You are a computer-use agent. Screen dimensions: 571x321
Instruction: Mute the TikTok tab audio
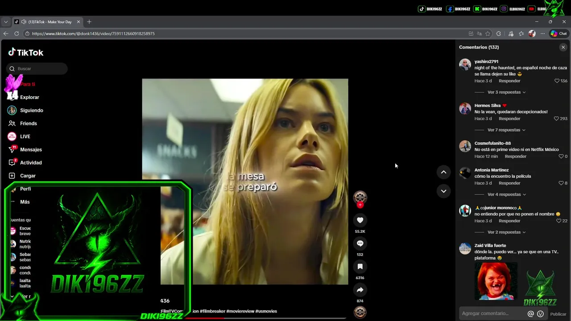[x=24, y=22]
